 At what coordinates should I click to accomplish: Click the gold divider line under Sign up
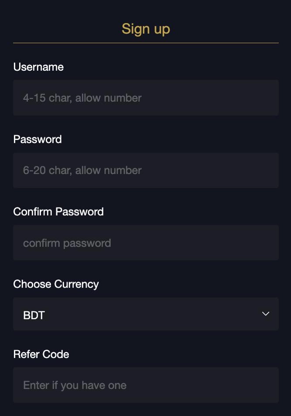click(x=146, y=43)
